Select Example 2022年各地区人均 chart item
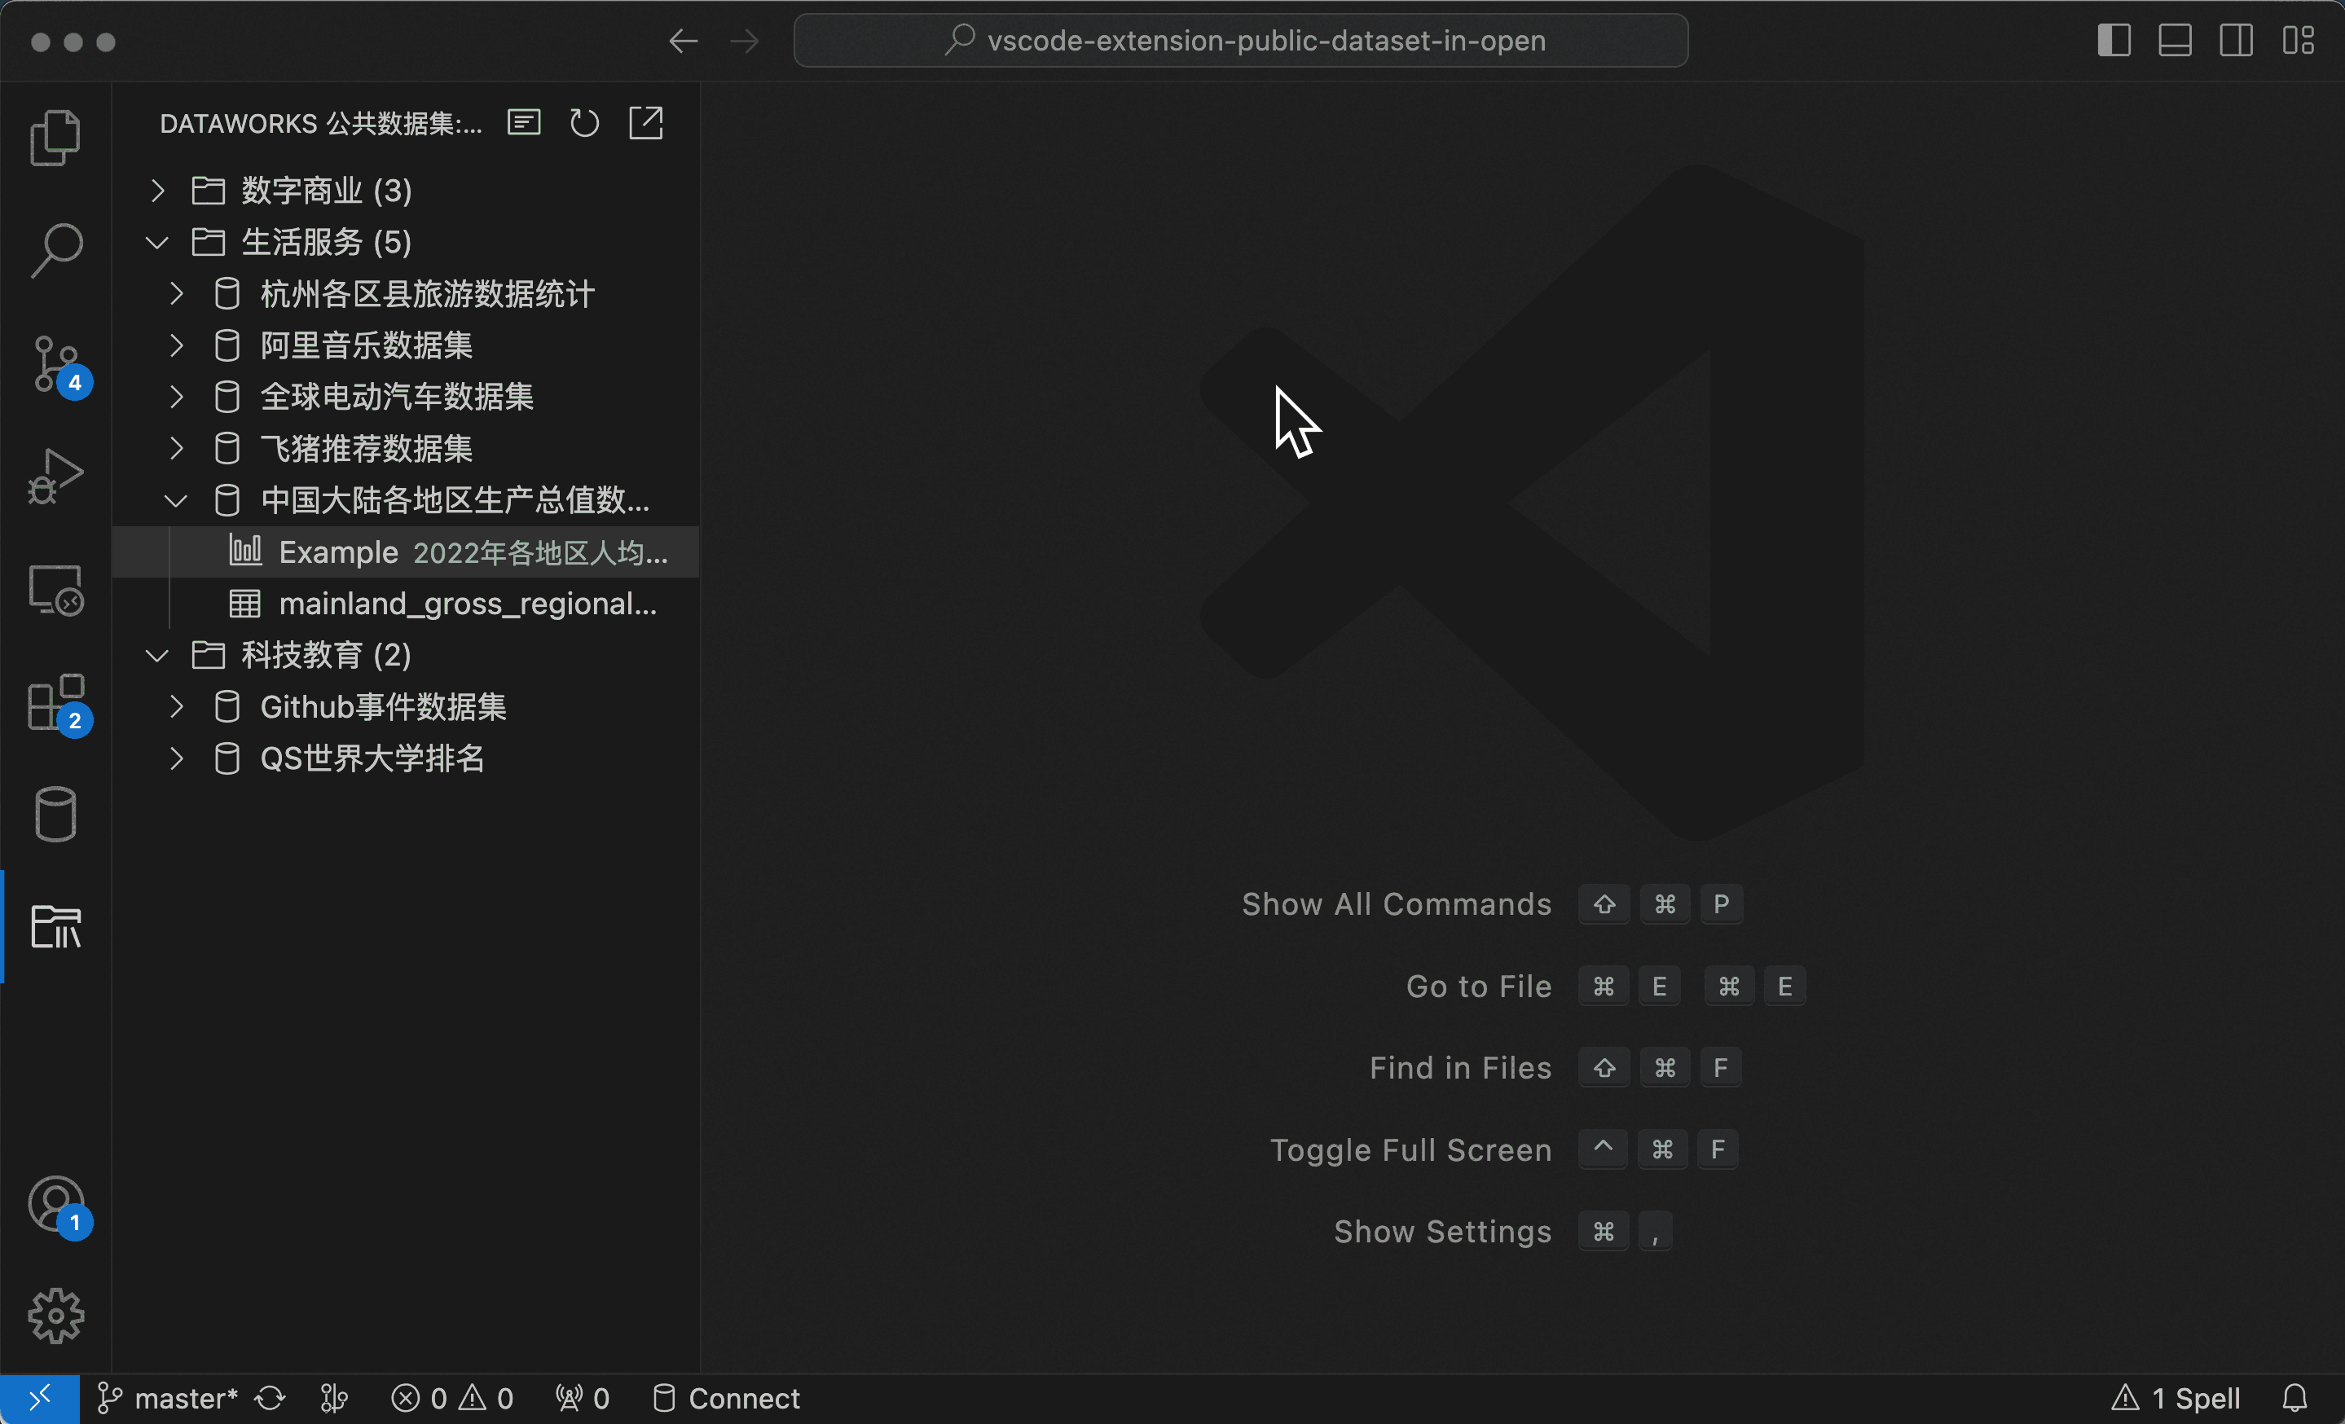2345x1424 pixels. click(x=407, y=552)
